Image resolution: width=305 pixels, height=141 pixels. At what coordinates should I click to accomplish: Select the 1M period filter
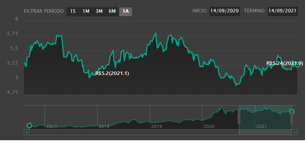pos(86,12)
